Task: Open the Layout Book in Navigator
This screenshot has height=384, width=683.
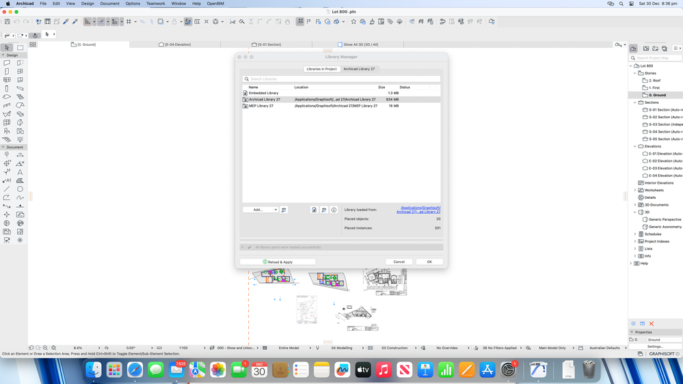Action: (x=655, y=49)
